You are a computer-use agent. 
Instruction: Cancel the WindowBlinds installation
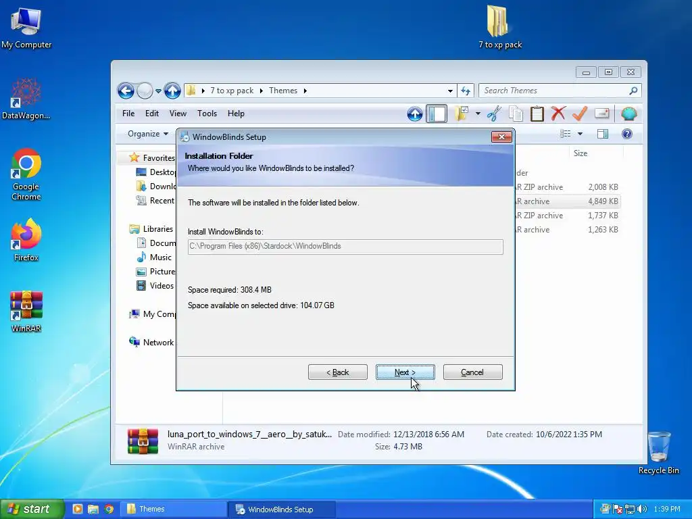click(472, 372)
